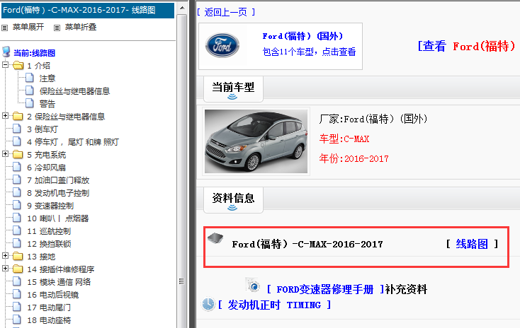Click the blue chevron under 当前车型 tab
520x328 pixels.
232,97
